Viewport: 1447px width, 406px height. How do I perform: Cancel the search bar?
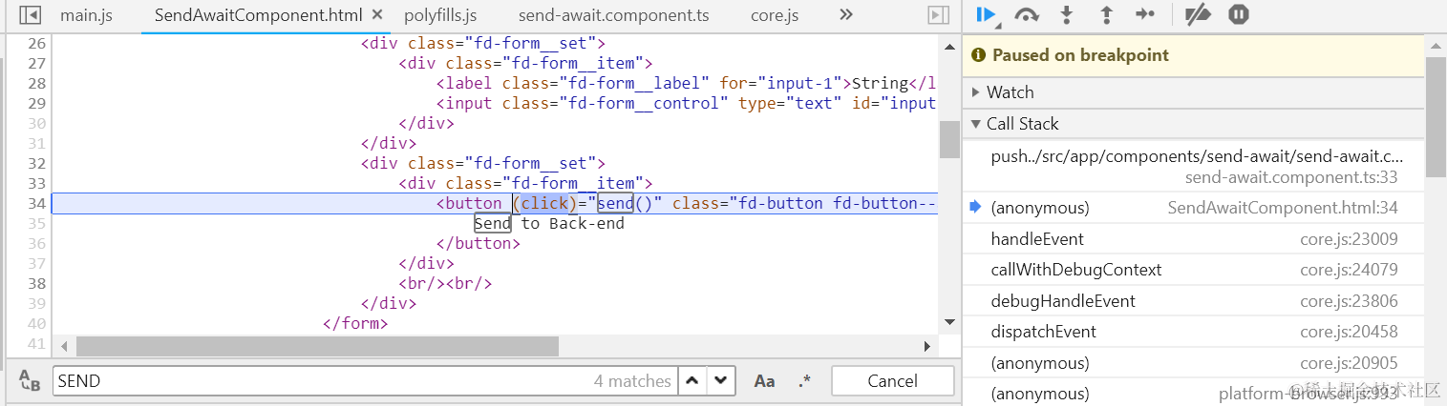(892, 381)
